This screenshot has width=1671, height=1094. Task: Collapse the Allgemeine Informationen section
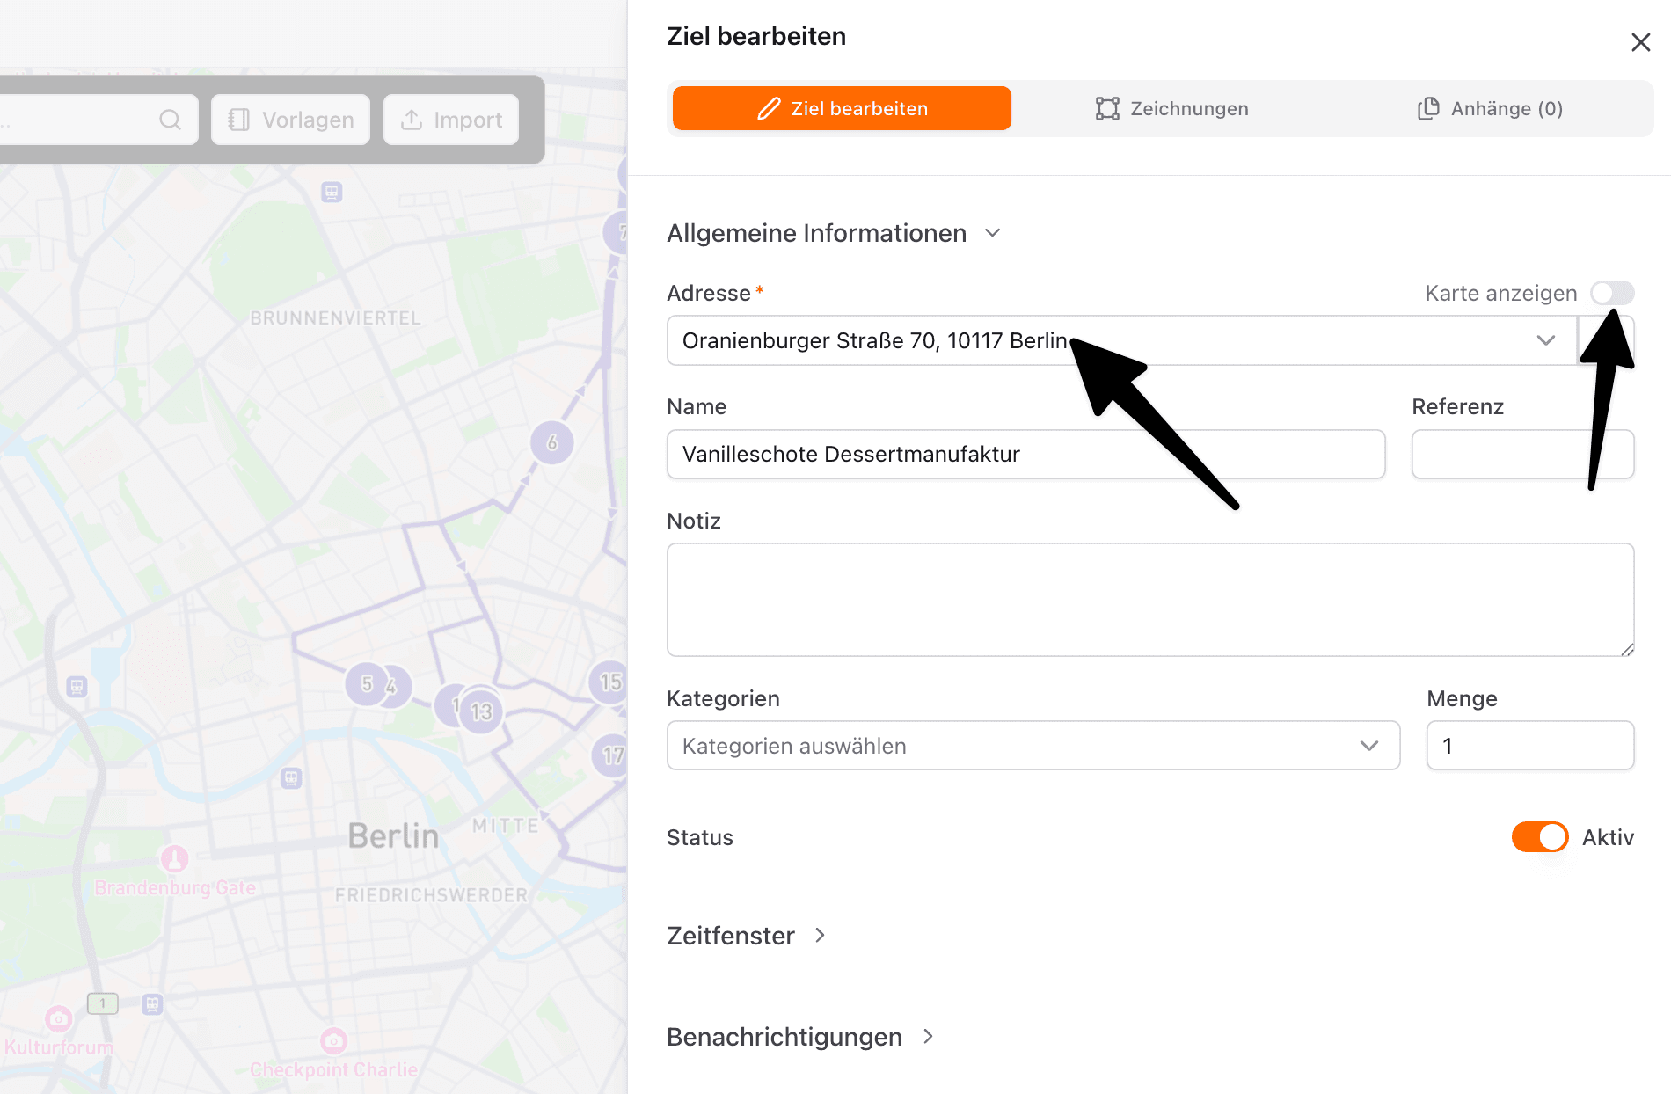coord(992,233)
